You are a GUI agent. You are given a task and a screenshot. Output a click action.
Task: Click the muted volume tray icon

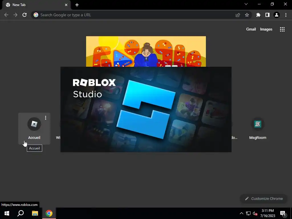[255, 213]
